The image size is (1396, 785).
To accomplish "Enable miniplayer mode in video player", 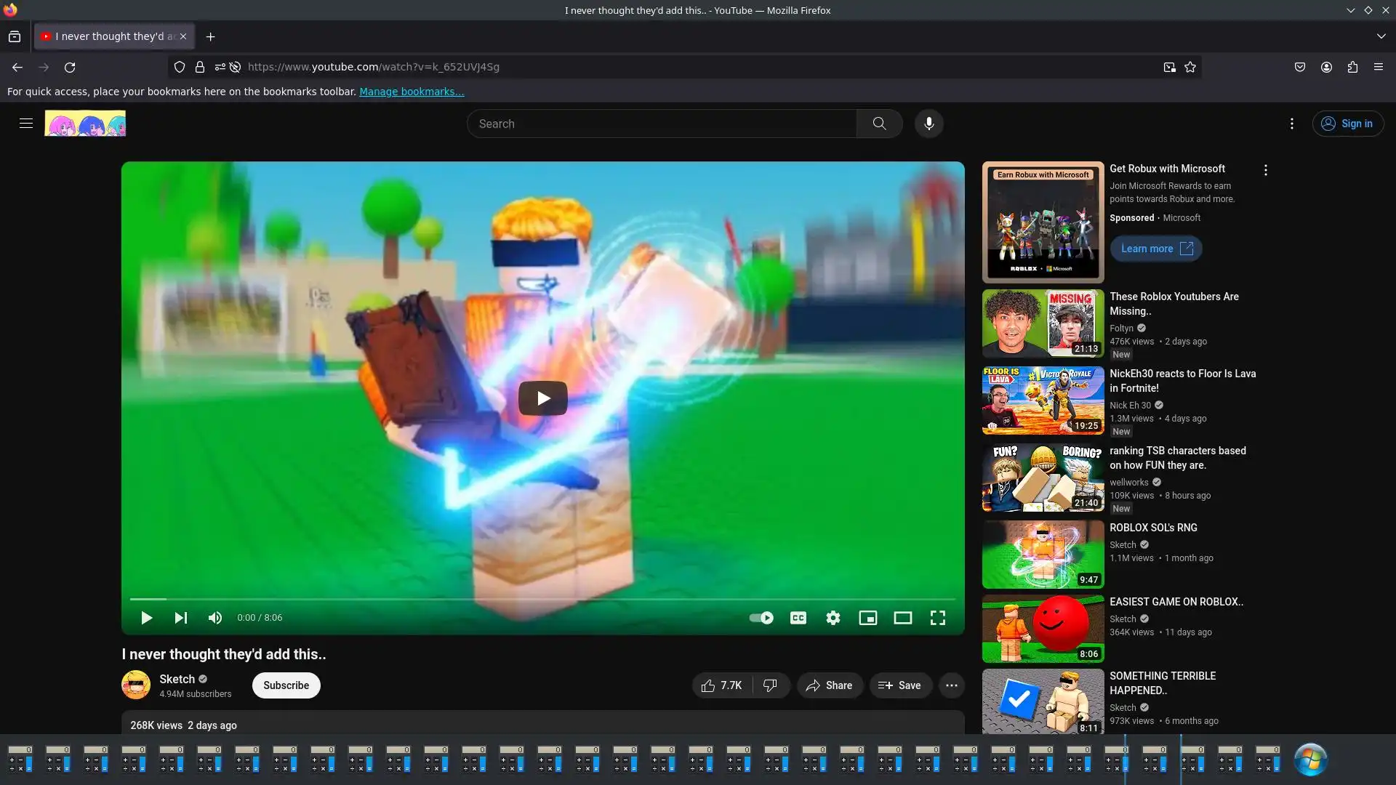I will [x=867, y=618].
